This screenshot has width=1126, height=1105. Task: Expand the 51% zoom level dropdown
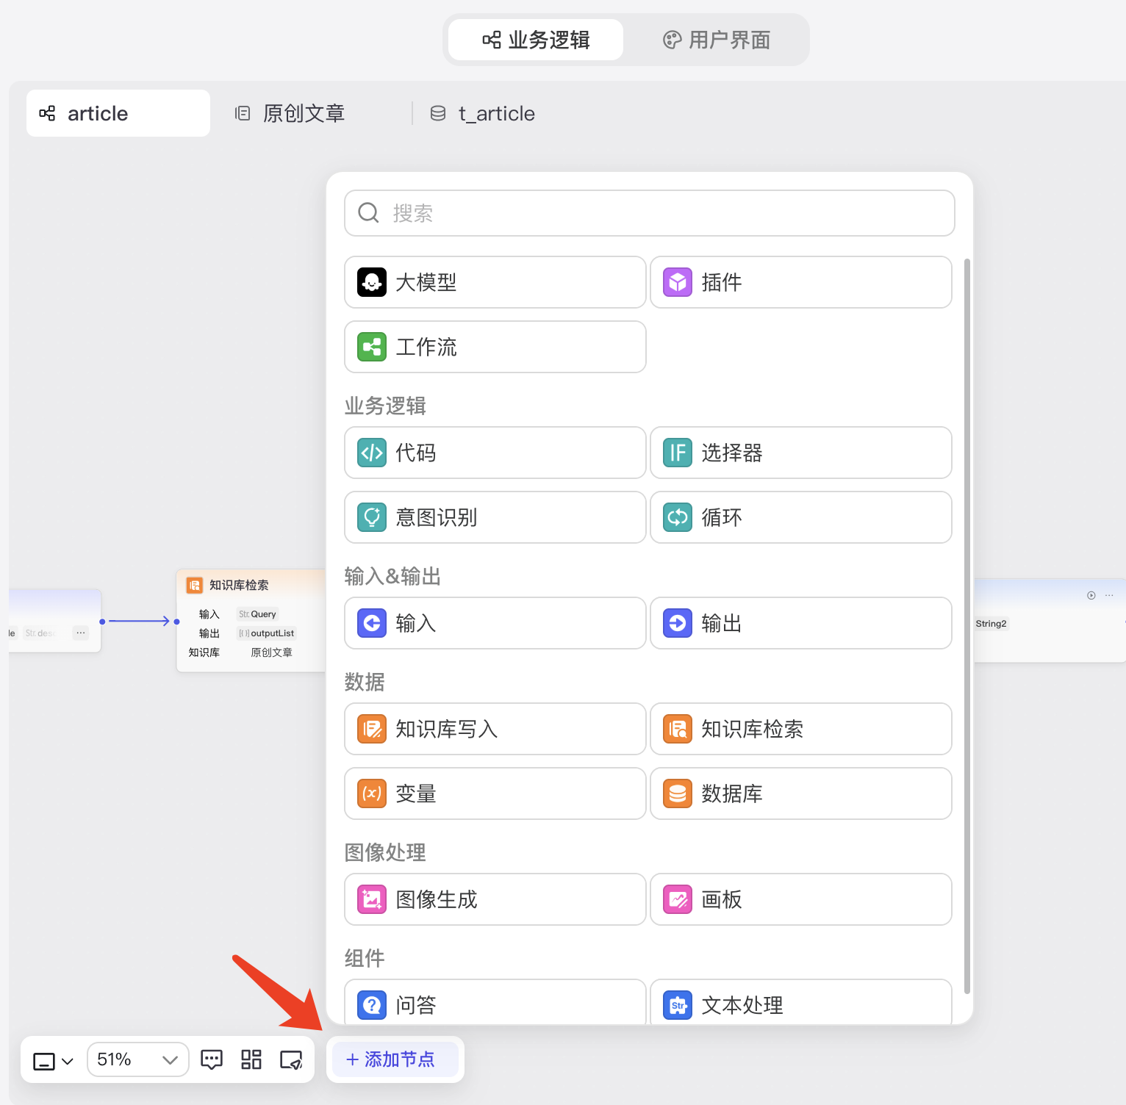(x=138, y=1059)
